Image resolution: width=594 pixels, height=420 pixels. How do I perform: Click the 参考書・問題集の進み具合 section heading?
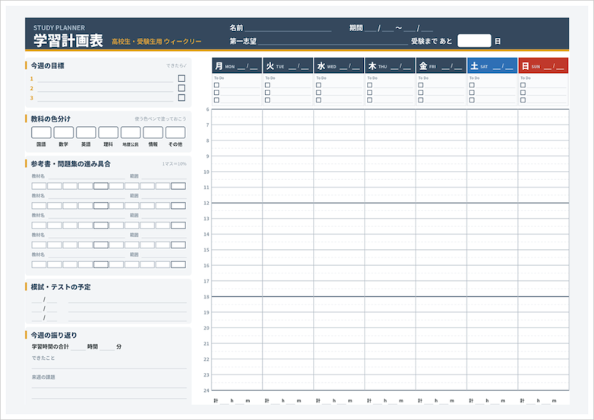(x=71, y=164)
